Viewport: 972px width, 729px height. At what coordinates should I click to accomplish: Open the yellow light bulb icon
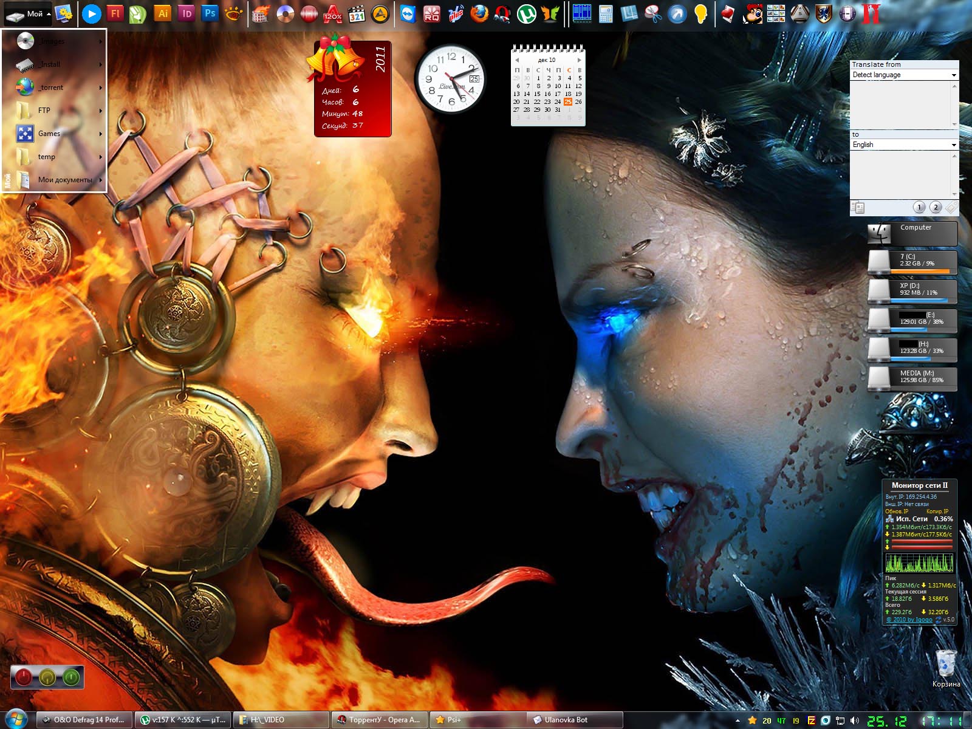[x=700, y=13]
